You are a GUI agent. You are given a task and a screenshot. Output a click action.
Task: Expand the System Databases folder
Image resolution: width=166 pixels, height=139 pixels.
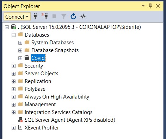click(x=20, y=43)
